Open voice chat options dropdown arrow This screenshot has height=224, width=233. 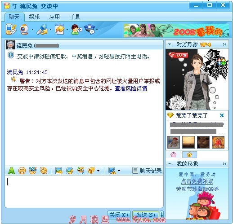click(x=50, y=29)
